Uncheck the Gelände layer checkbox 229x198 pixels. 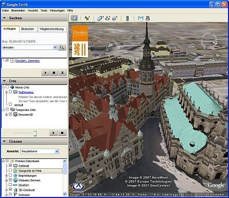10,165
